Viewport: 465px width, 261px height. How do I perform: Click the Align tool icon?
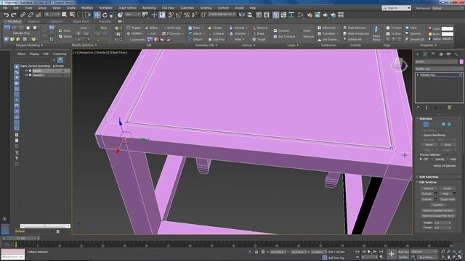(250, 14)
